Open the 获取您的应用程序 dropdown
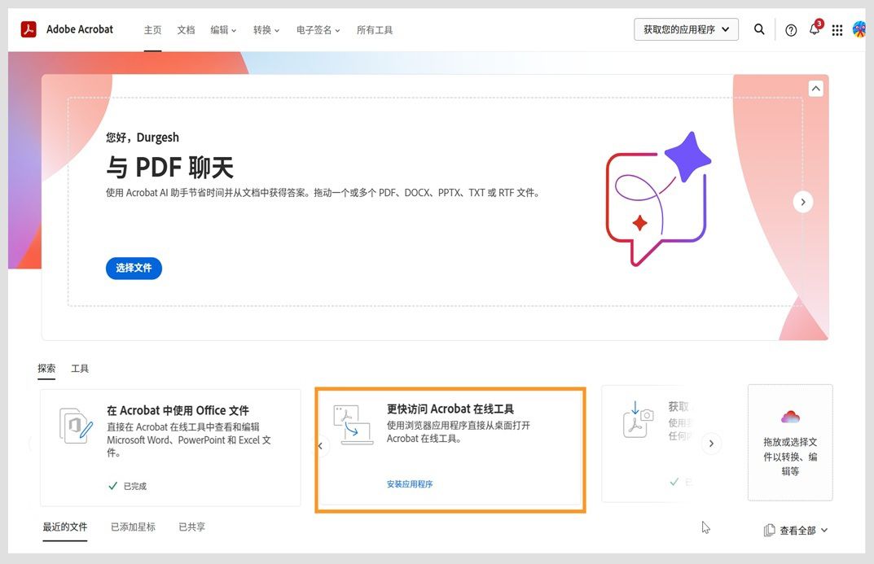The width and height of the screenshot is (874, 564). coord(685,29)
